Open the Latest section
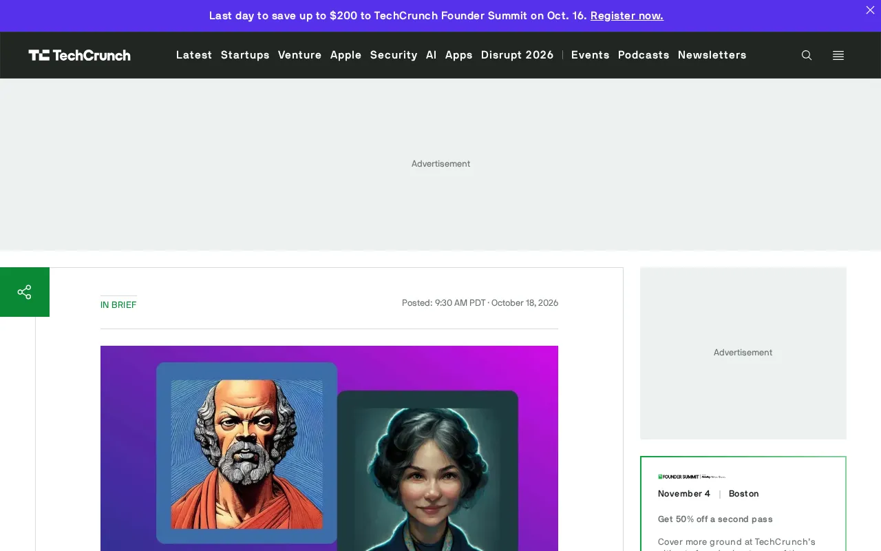Viewport: 881px width, 551px height. [194, 55]
